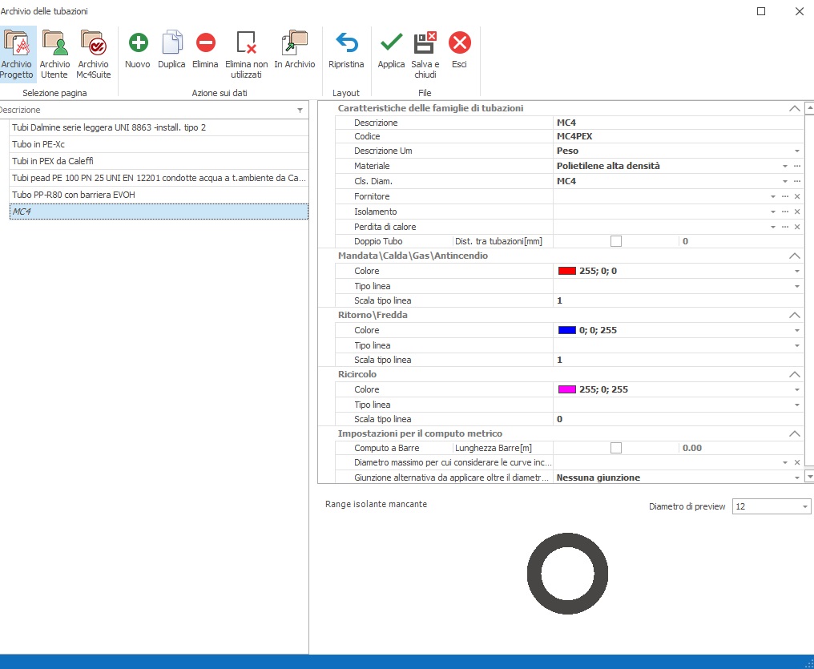This screenshot has height=669, width=814.
Task: Click the Ripristina layout icon
Action: (x=346, y=43)
